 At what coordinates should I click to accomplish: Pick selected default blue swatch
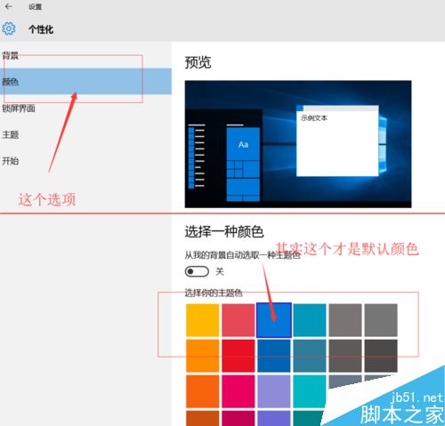(x=274, y=320)
